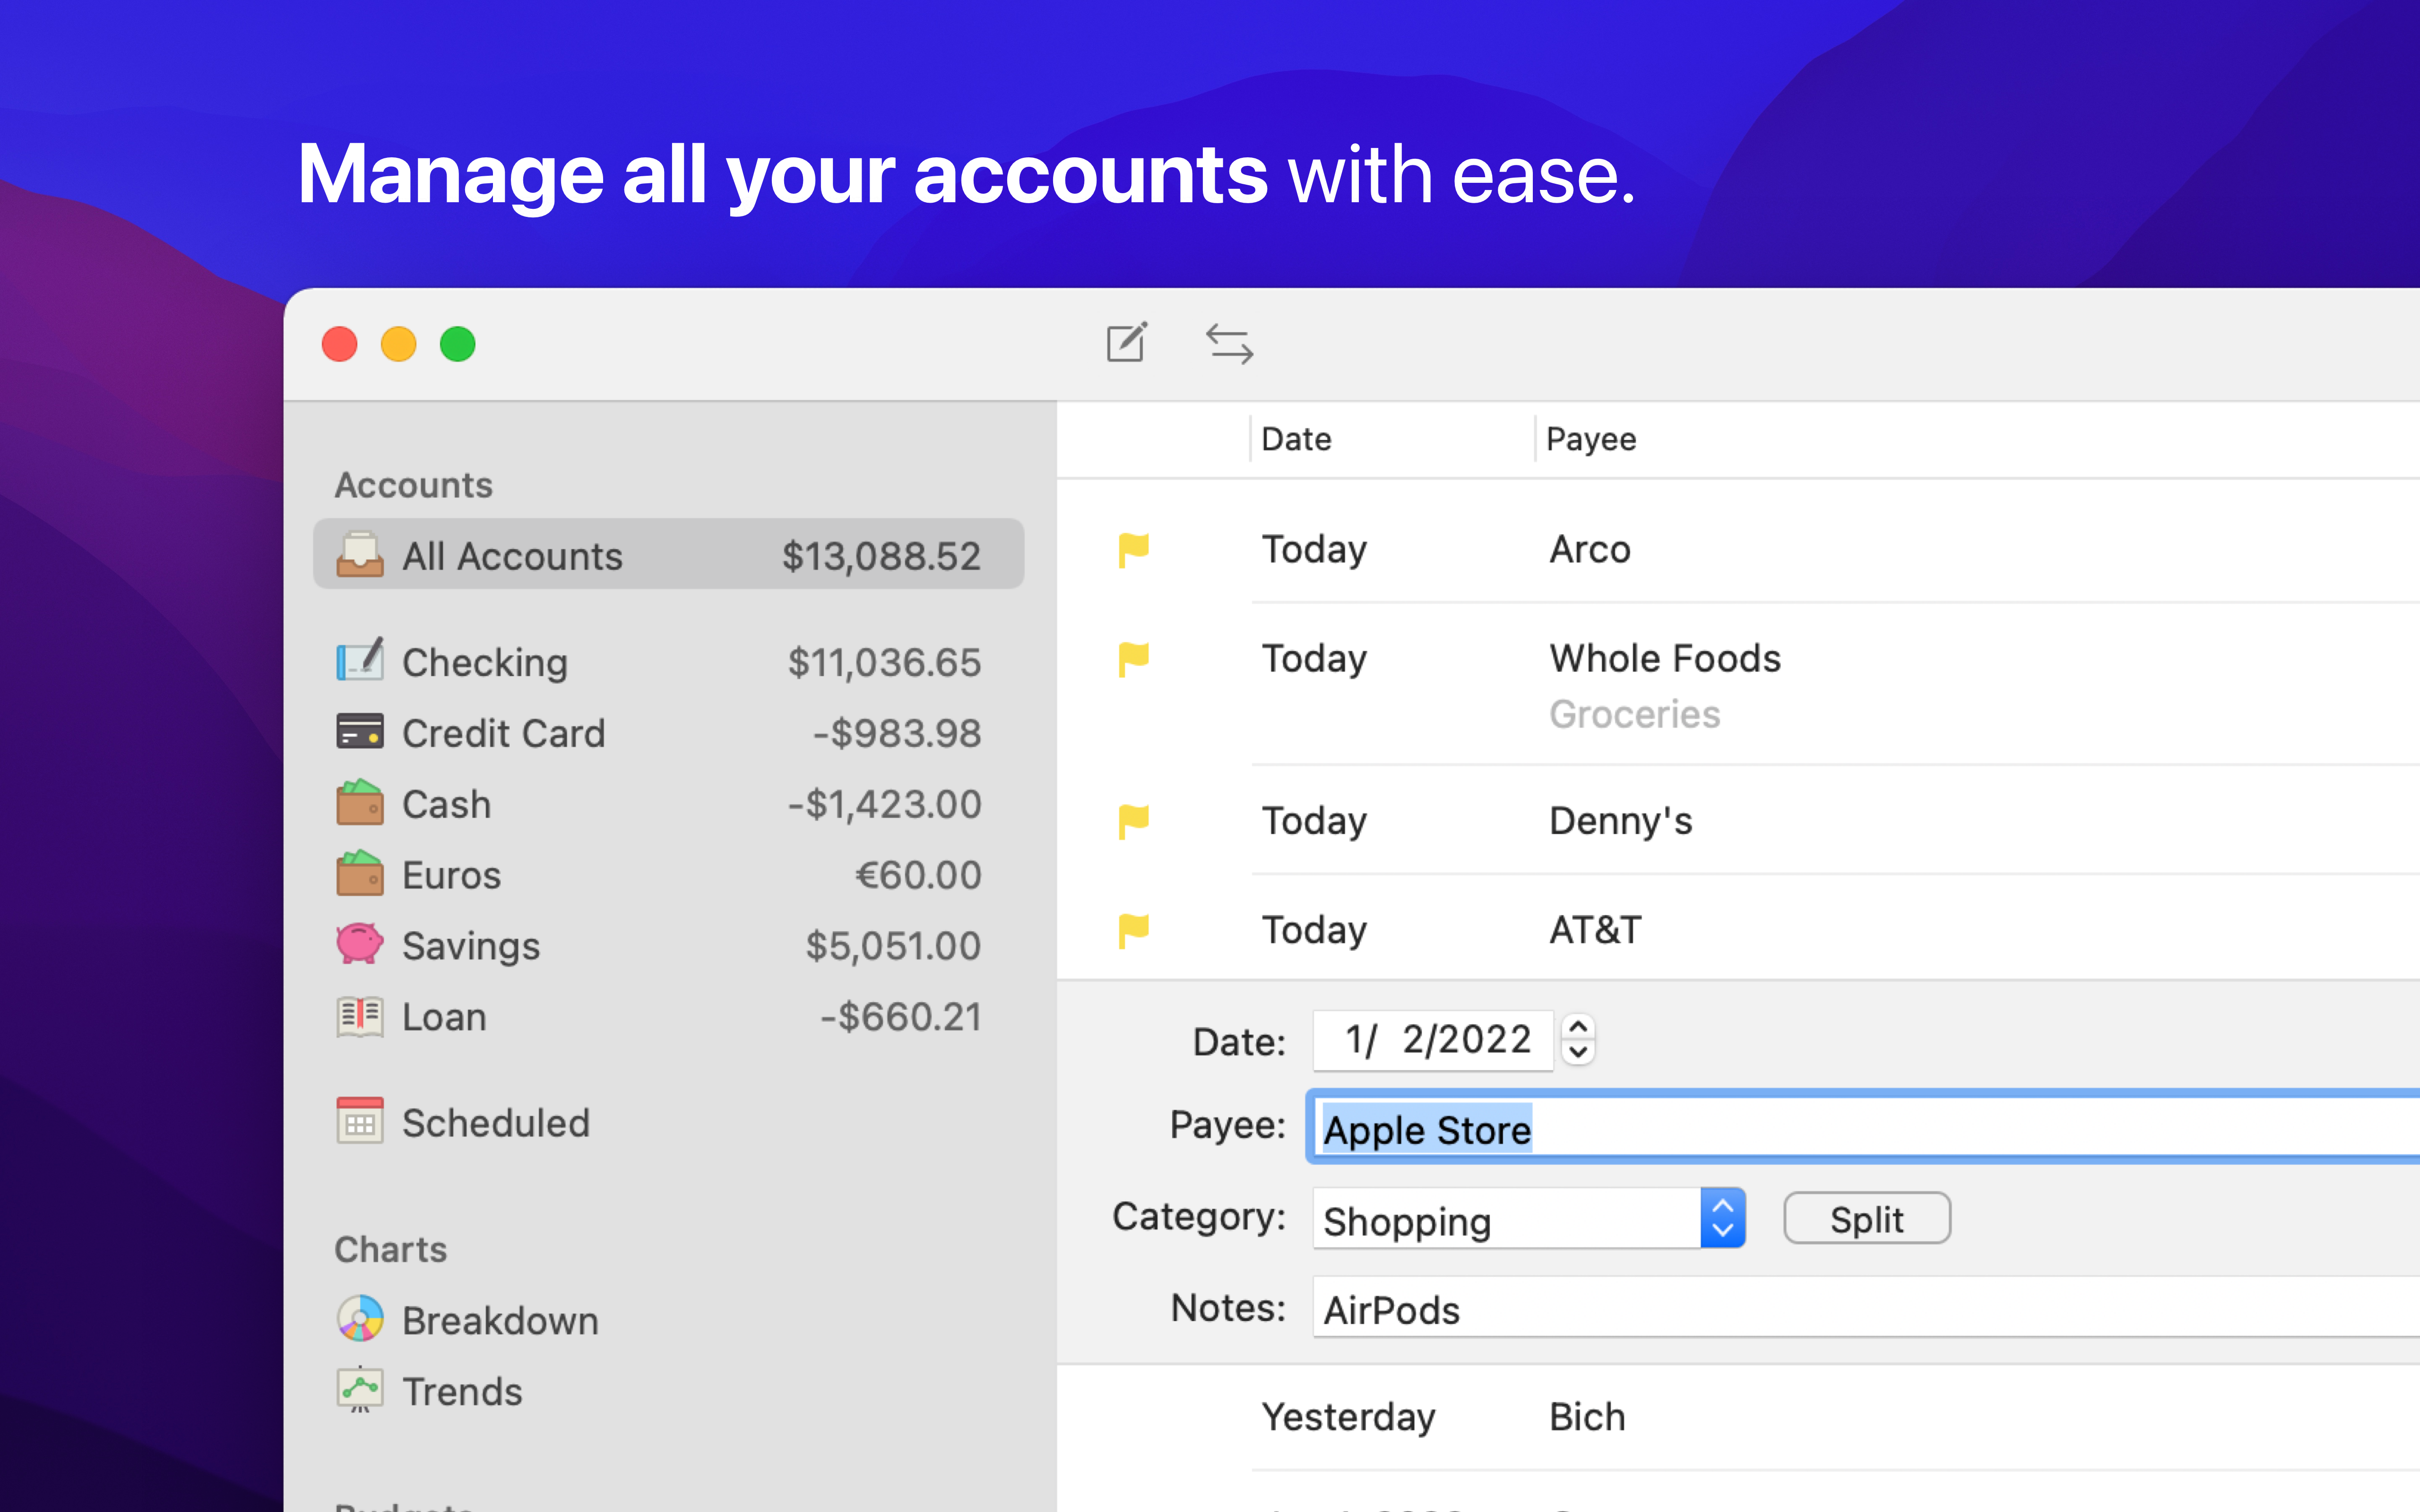
Task: Click the Credit Card account icon
Action: [x=360, y=732]
